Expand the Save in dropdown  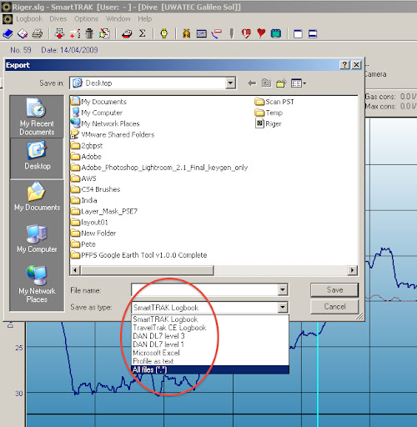tap(230, 83)
